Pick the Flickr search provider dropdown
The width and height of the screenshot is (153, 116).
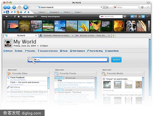pos(102,17)
